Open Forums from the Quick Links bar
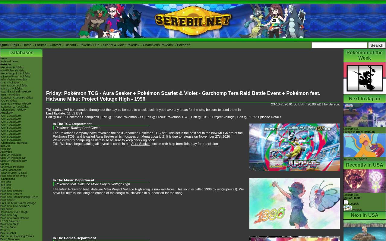 [40, 45]
